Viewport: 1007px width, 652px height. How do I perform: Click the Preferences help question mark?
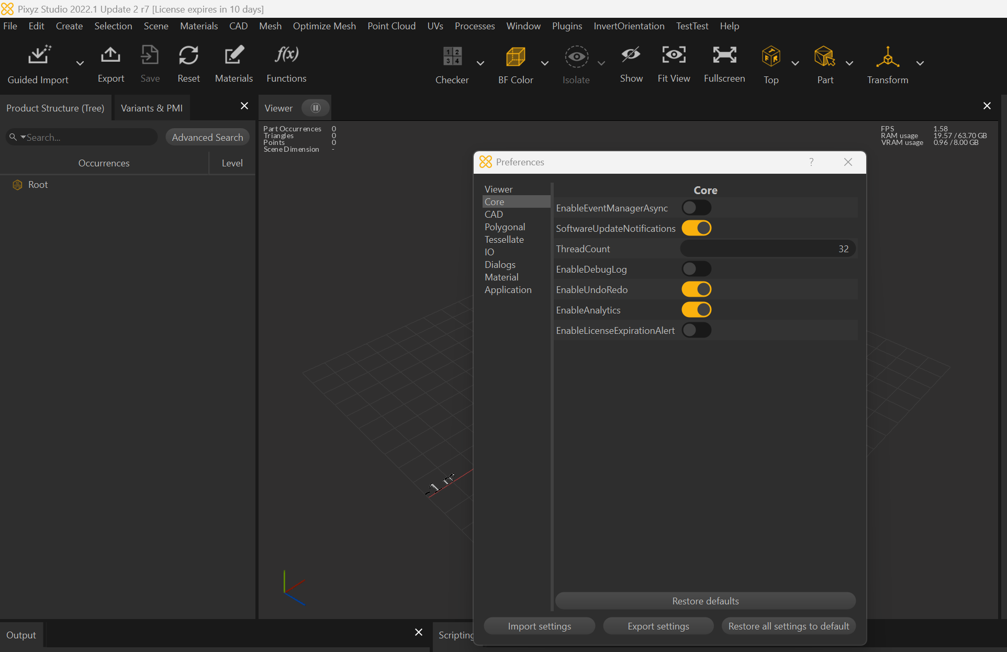tap(811, 162)
